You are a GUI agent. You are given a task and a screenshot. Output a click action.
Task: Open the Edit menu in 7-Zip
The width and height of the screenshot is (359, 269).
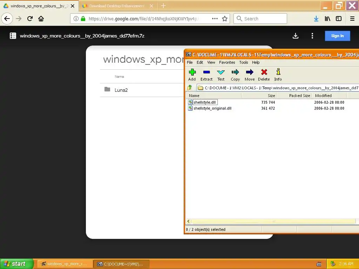coord(199,62)
